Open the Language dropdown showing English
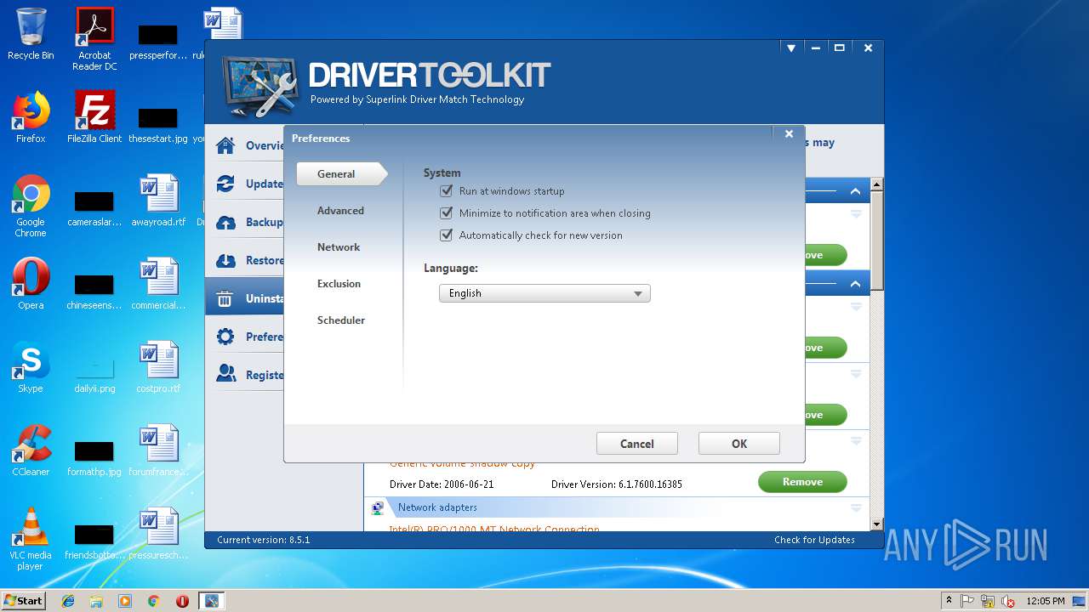This screenshot has width=1089, height=612. [544, 293]
